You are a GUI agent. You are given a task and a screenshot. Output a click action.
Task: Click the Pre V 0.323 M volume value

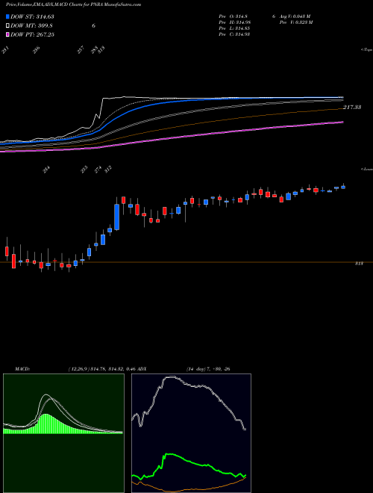click(x=304, y=22)
